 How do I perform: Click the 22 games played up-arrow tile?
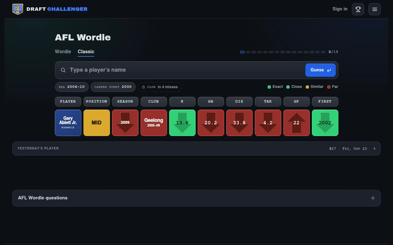[x=297, y=123]
